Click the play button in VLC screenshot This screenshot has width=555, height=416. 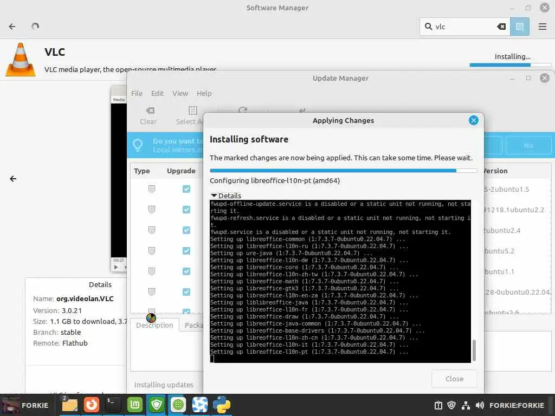(116, 267)
